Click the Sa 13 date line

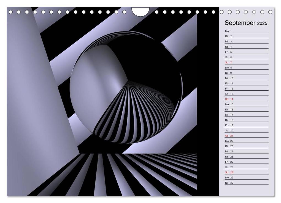coord(246,94)
